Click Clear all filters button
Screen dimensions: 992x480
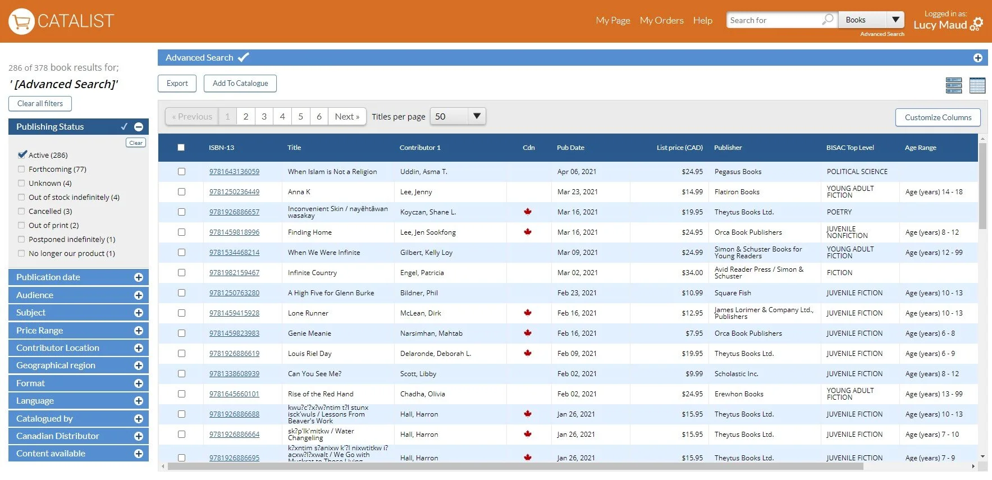40,103
